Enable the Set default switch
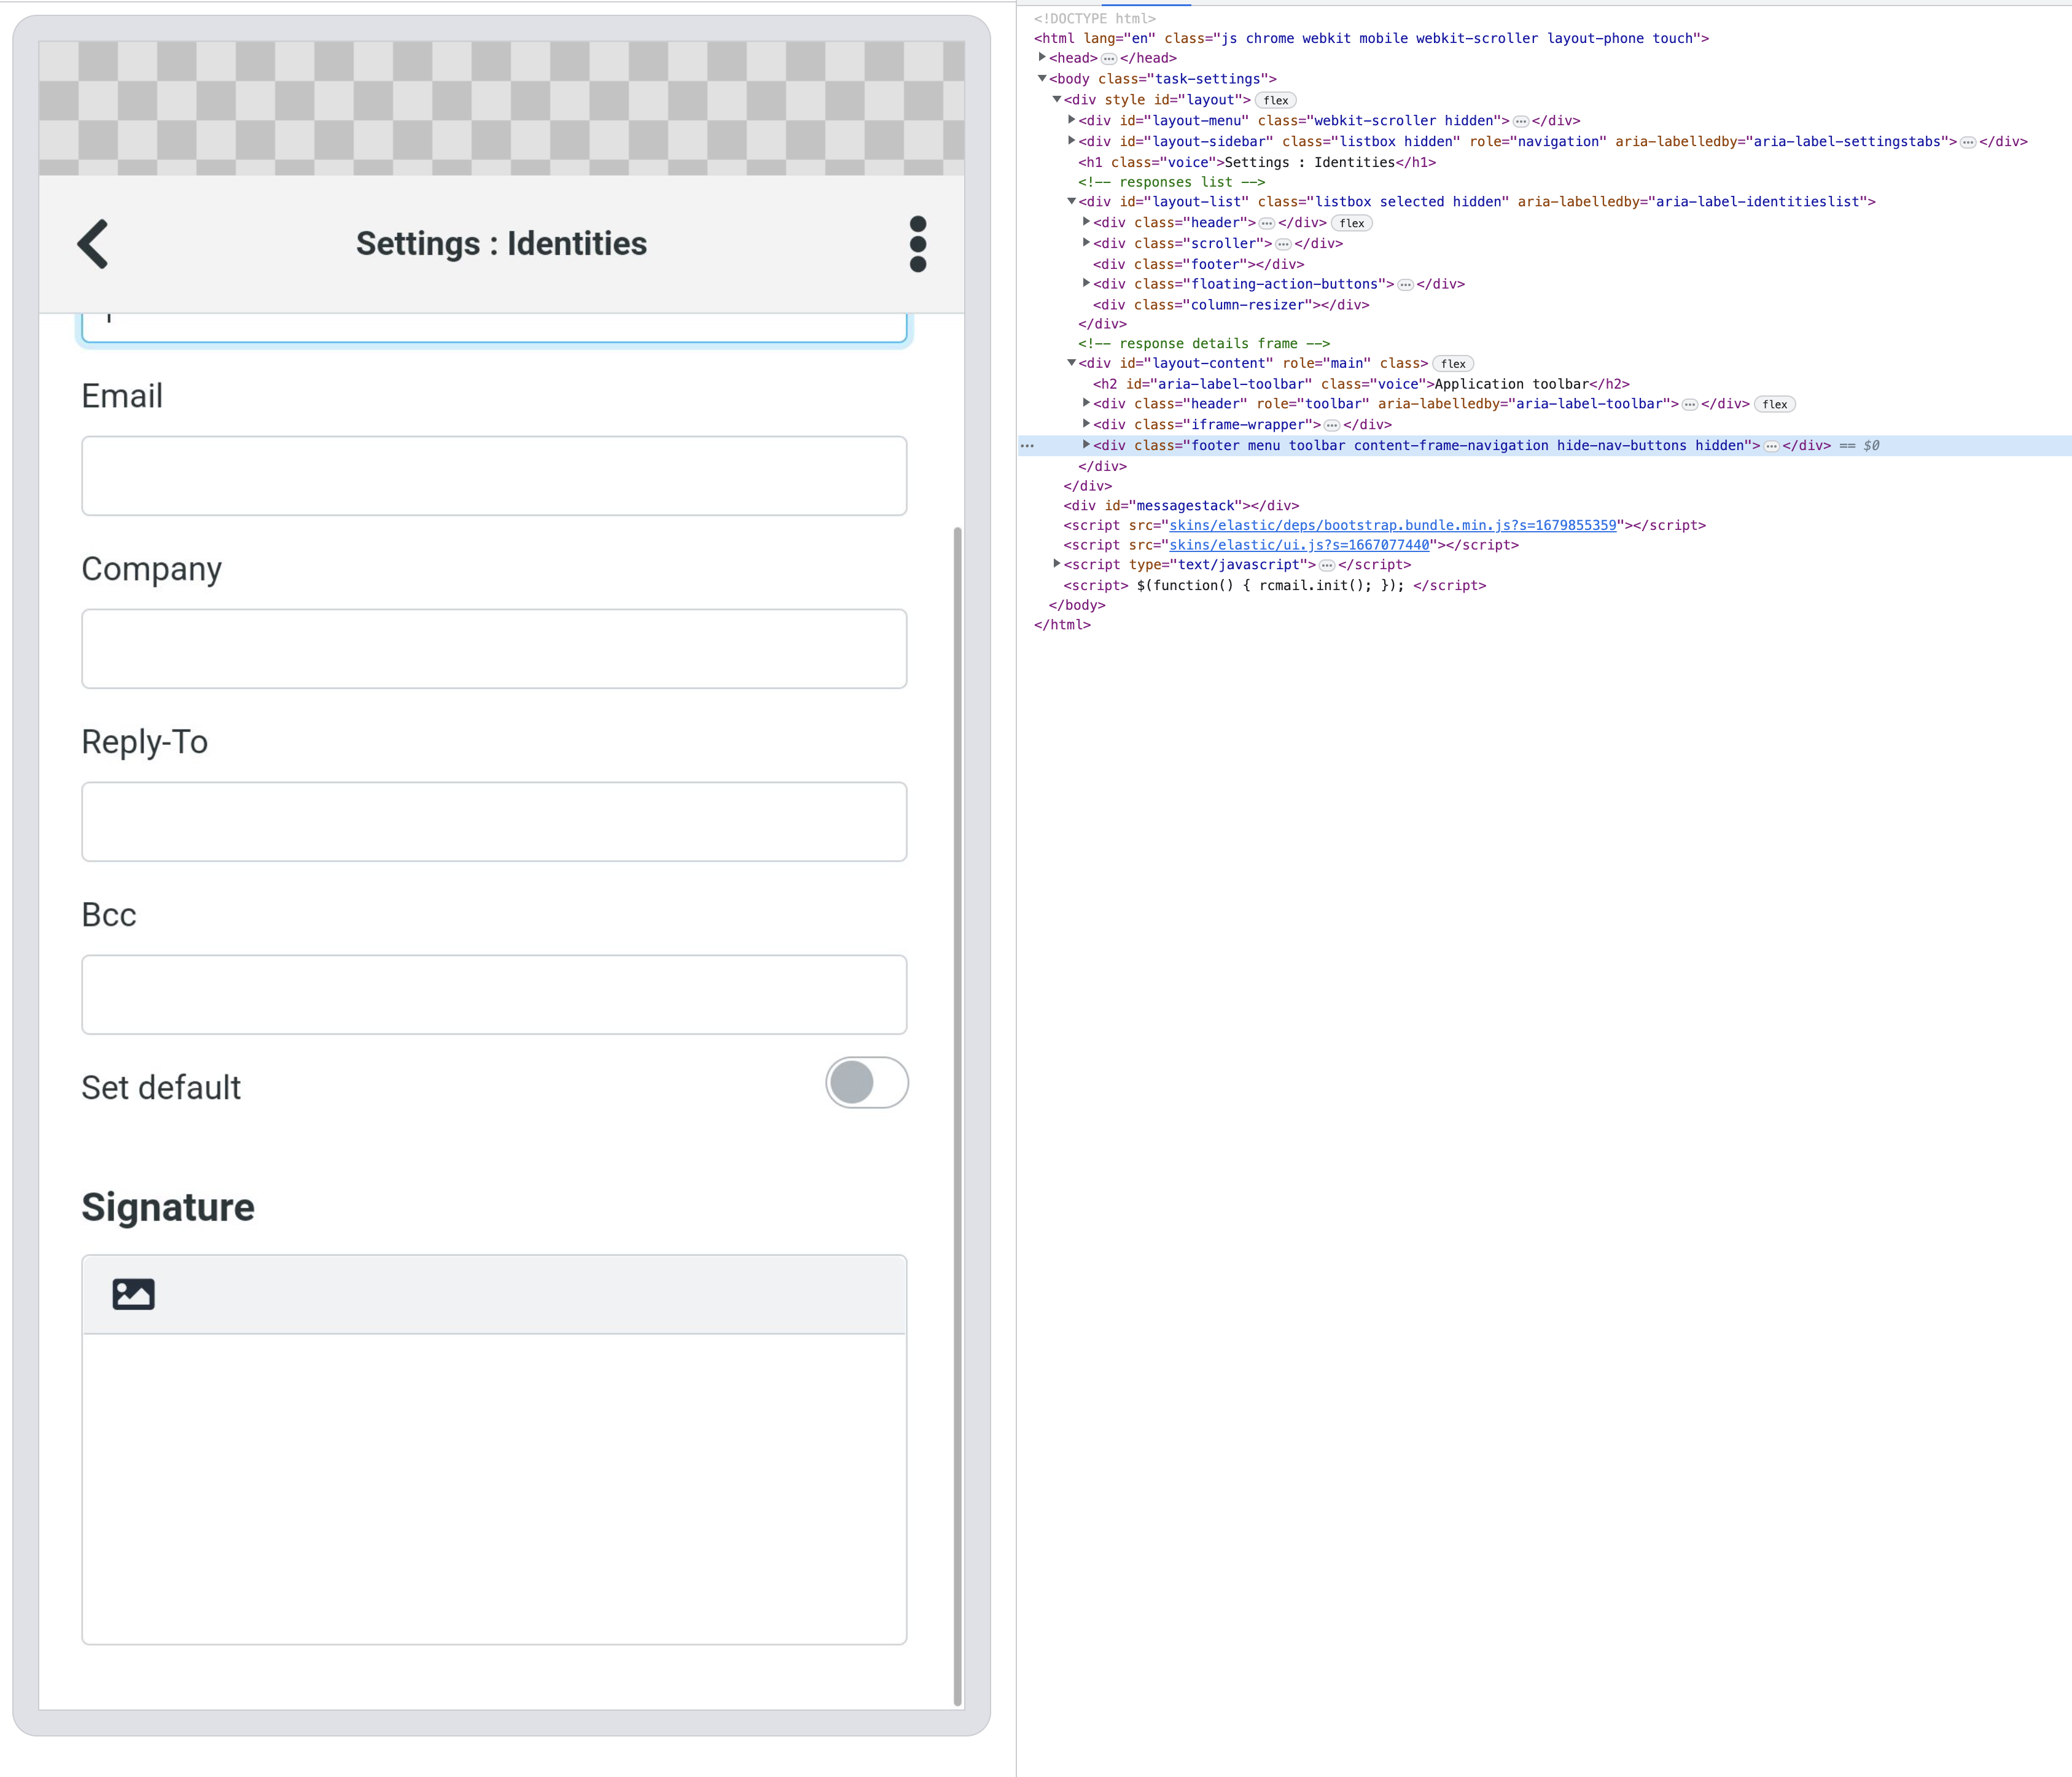 point(866,1083)
